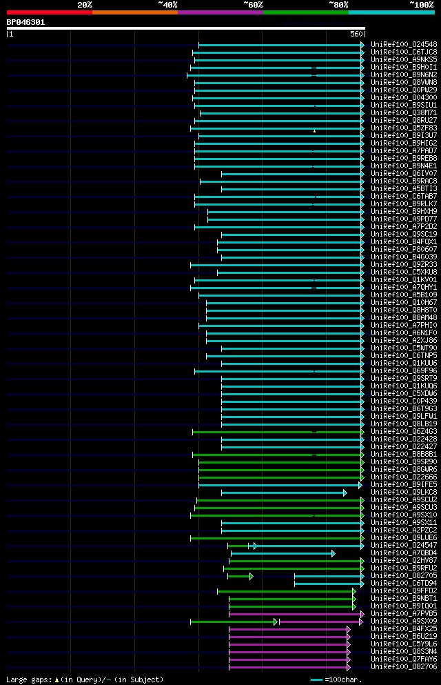The height and width of the screenshot is (685, 441).
Task: Click the UniRef100_B9IFE5 label
Action: pyautogui.click(x=404, y=484)
